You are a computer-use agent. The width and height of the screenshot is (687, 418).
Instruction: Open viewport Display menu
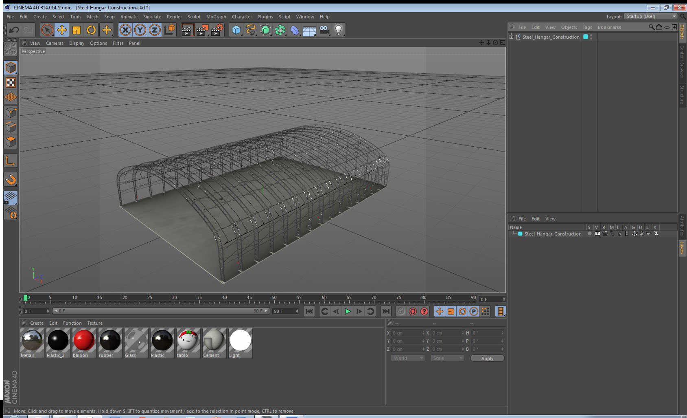click(77, 43)
